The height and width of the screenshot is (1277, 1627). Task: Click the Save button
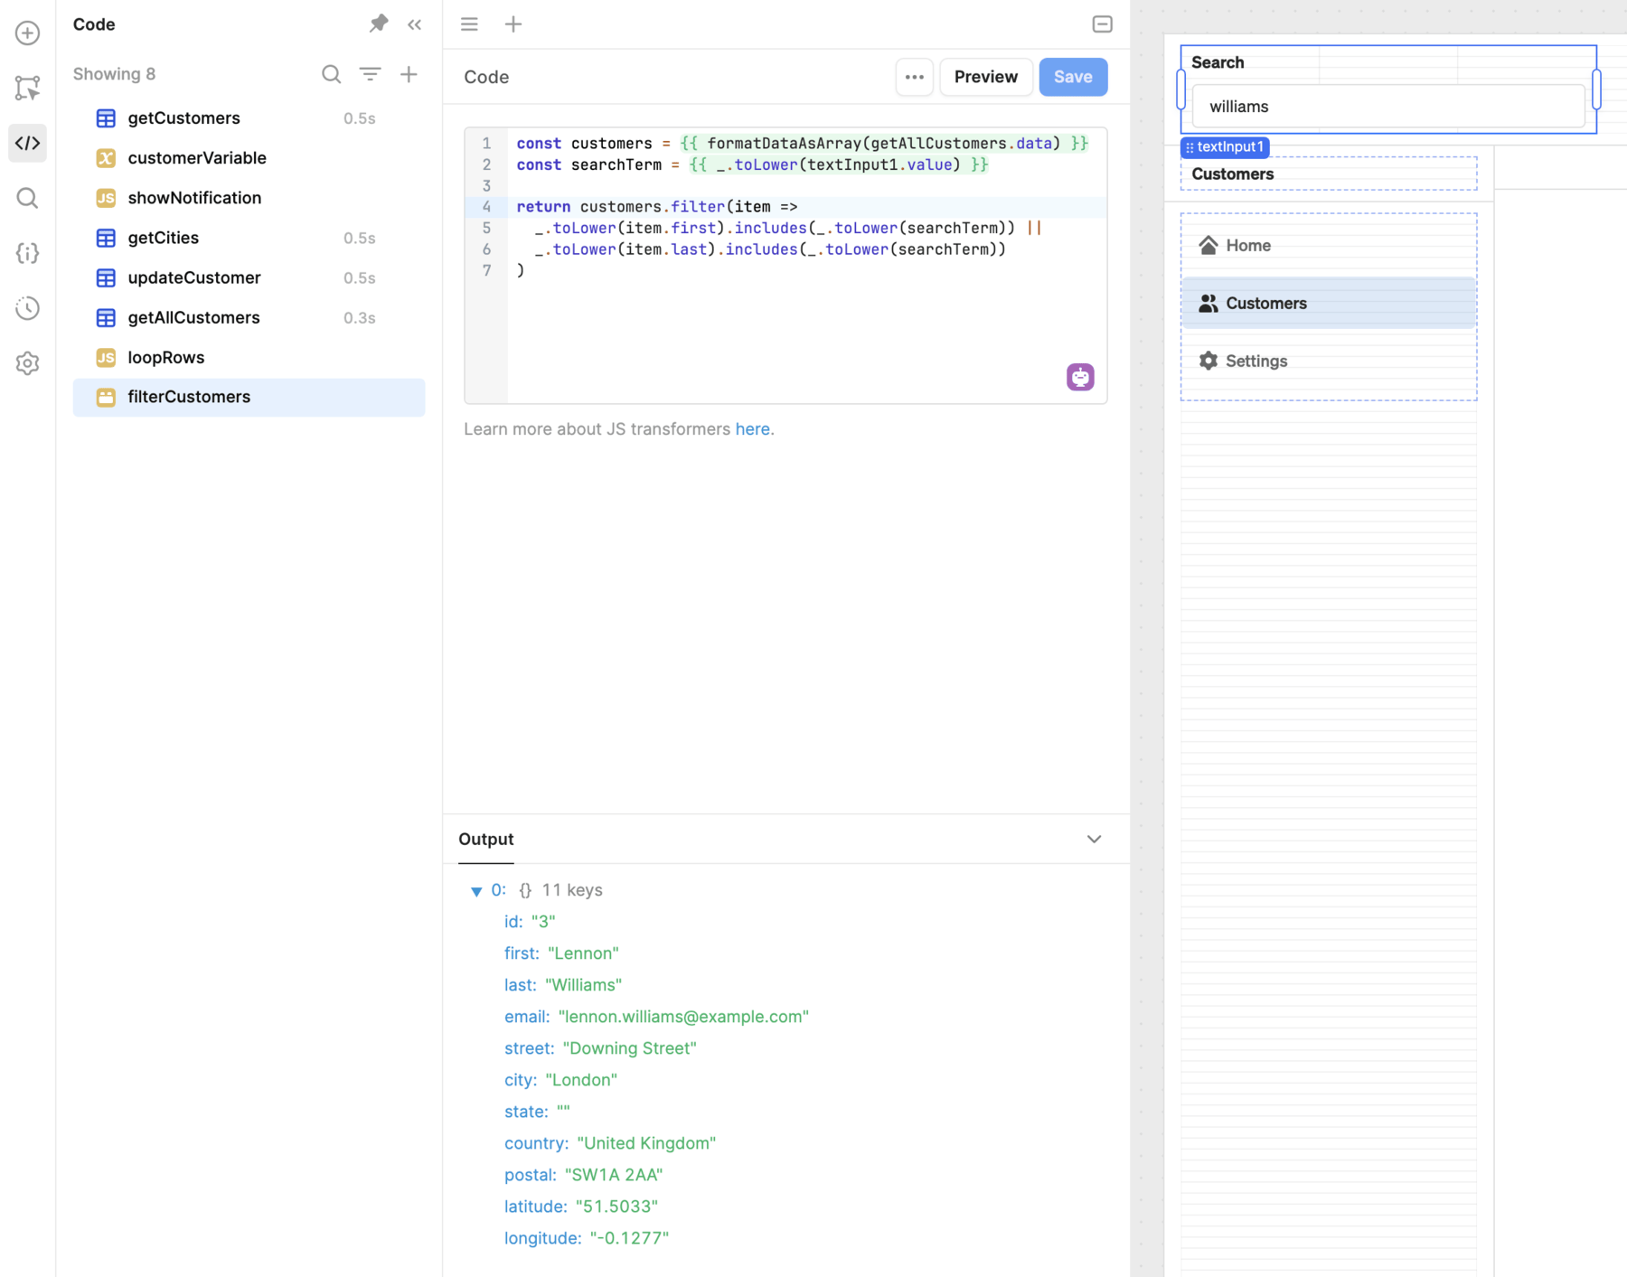pyautogui.click(x=1073, y=77)
